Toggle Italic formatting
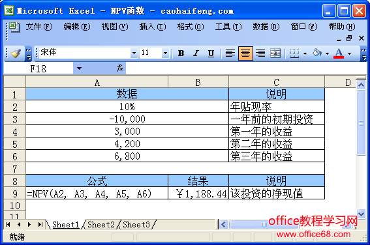This screenshot has height=245, width=370. tap(196, 53)
